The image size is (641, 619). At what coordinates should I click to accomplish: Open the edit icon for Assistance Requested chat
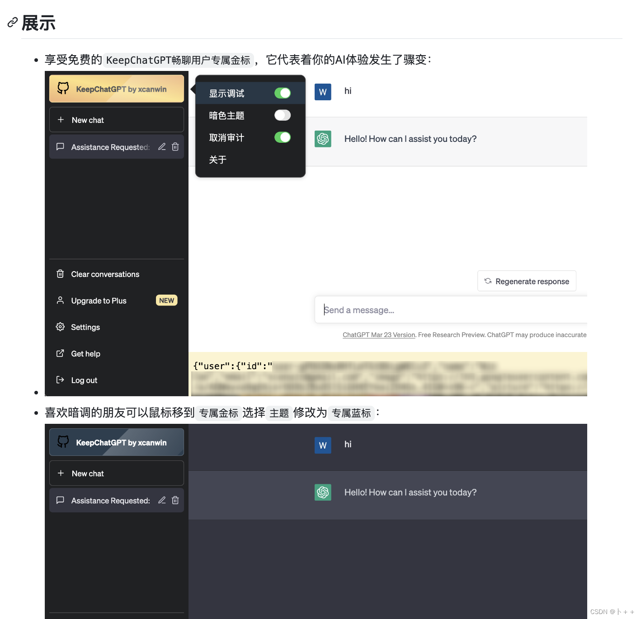pos(162,147)
